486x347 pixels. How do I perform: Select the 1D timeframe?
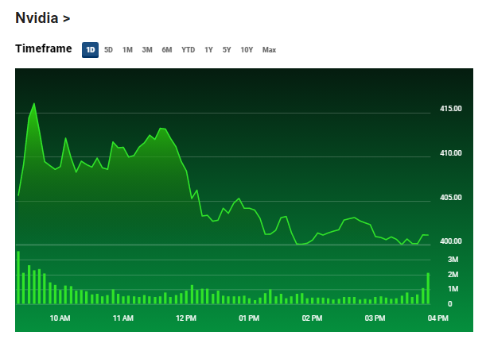(90, 50)
